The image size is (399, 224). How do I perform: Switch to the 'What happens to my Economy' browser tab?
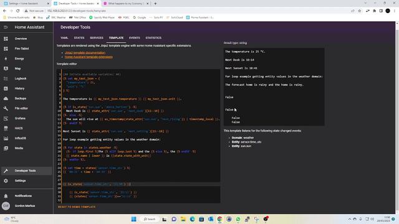[126, 4]
